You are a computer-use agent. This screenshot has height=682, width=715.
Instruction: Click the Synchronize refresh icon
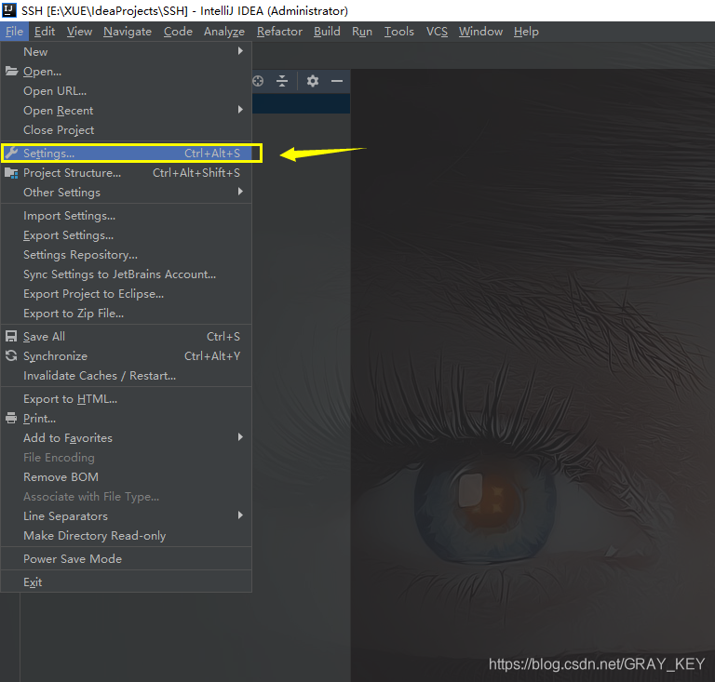(x=11, y=355)
